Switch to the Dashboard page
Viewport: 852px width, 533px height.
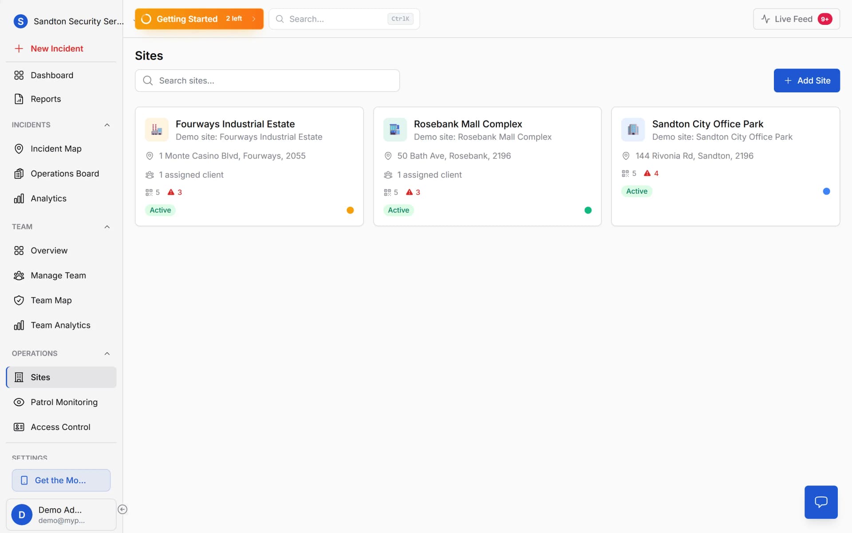point(52,75)
